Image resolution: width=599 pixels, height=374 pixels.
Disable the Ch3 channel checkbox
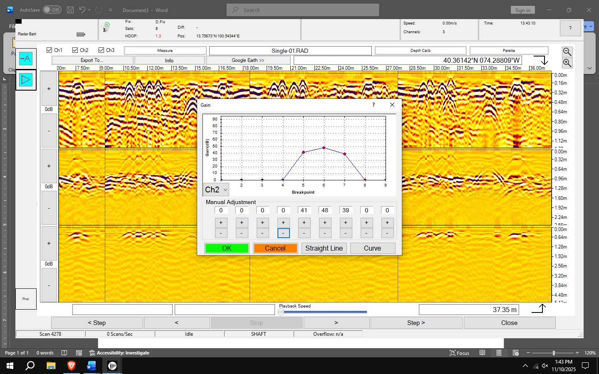[101, 50]
